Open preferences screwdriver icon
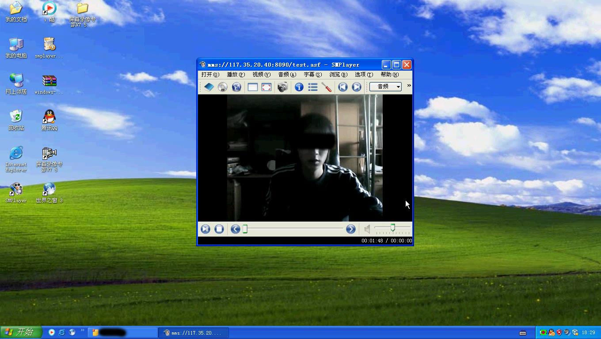The height and width of the screenshot is (339, 601). [327, 87]
